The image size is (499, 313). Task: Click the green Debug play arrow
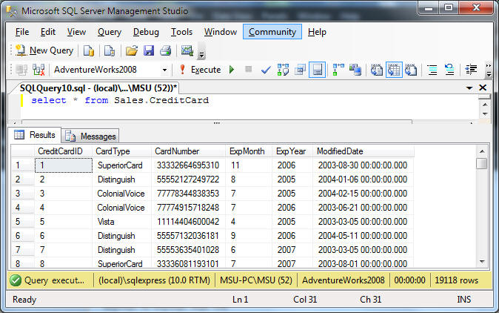[x=232, y=70]
